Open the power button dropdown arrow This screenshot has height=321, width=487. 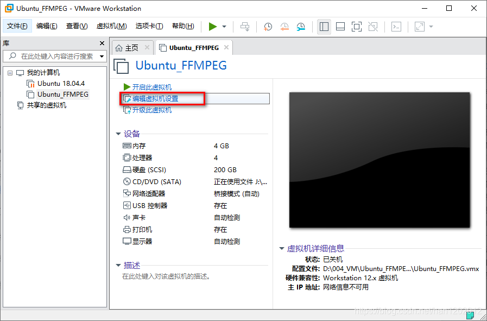coord(223,26)
